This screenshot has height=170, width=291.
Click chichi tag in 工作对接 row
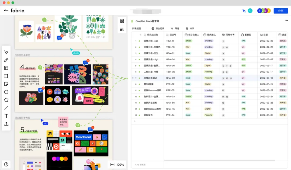pos(189,72)
